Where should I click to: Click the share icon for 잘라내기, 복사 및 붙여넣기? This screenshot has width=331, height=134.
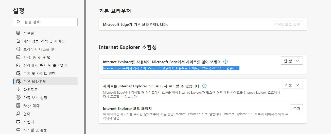click(x=18, y=65)
